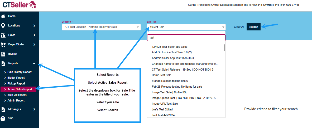The height and width of the screenshot is (128, 312).
Task: Open the Location dropdown
Action: click(101, 27)
